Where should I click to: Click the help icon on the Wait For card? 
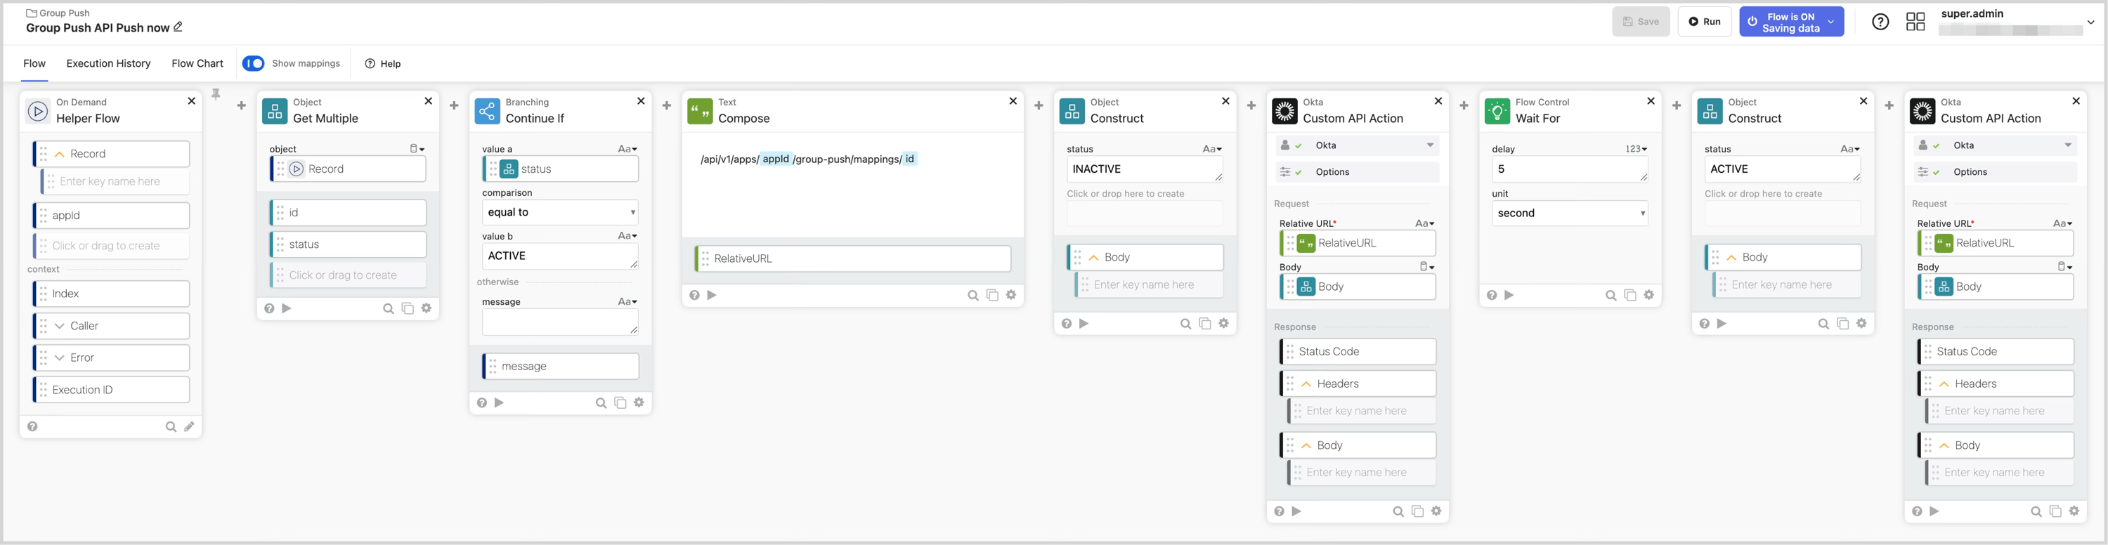click(1491, 294)
